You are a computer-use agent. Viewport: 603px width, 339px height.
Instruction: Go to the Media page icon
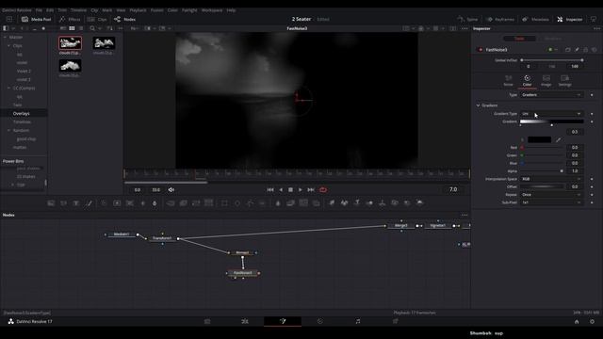click(207, 321)
